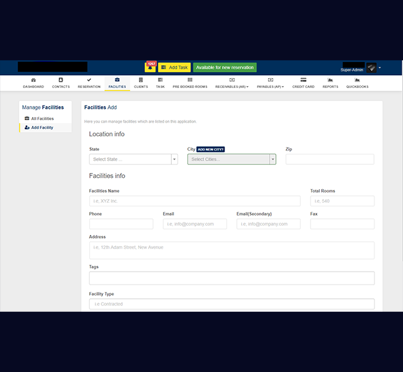The width and height of the screenshot is (403, 372).
Task: Open the Reports chart icon
Action: [330, 80]
